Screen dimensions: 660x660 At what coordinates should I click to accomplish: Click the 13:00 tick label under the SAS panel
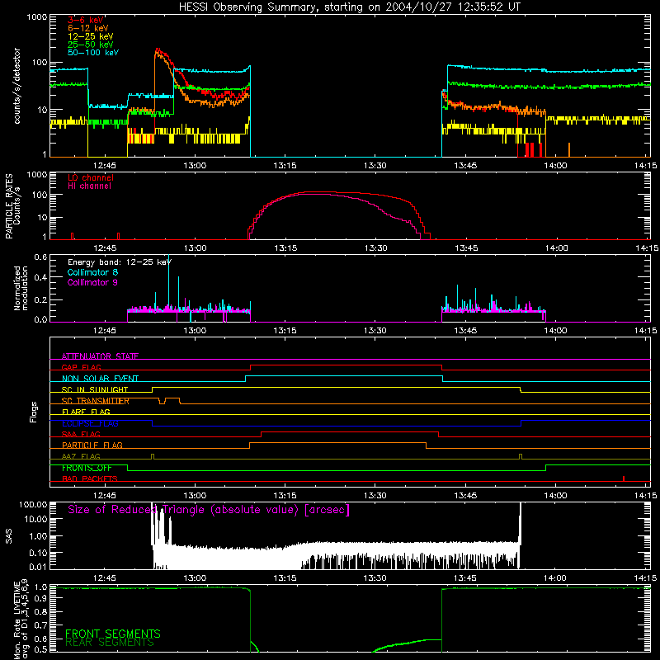pos(195,578)
